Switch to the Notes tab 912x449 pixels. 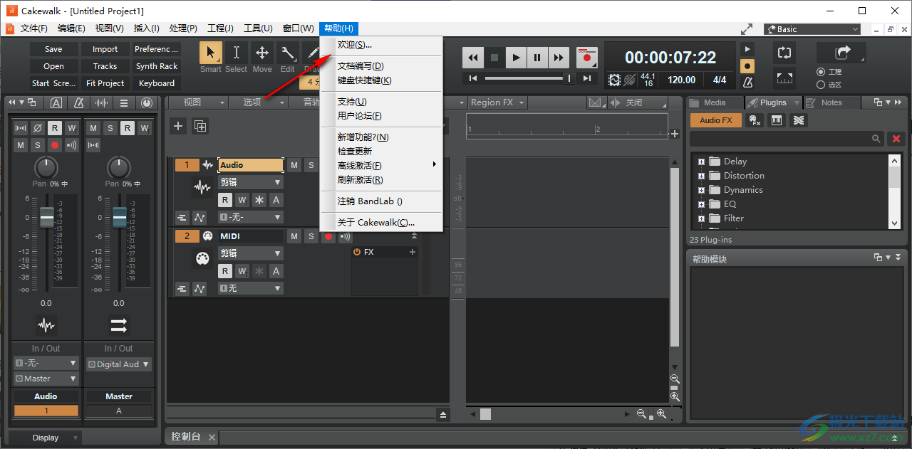(831, 102)
